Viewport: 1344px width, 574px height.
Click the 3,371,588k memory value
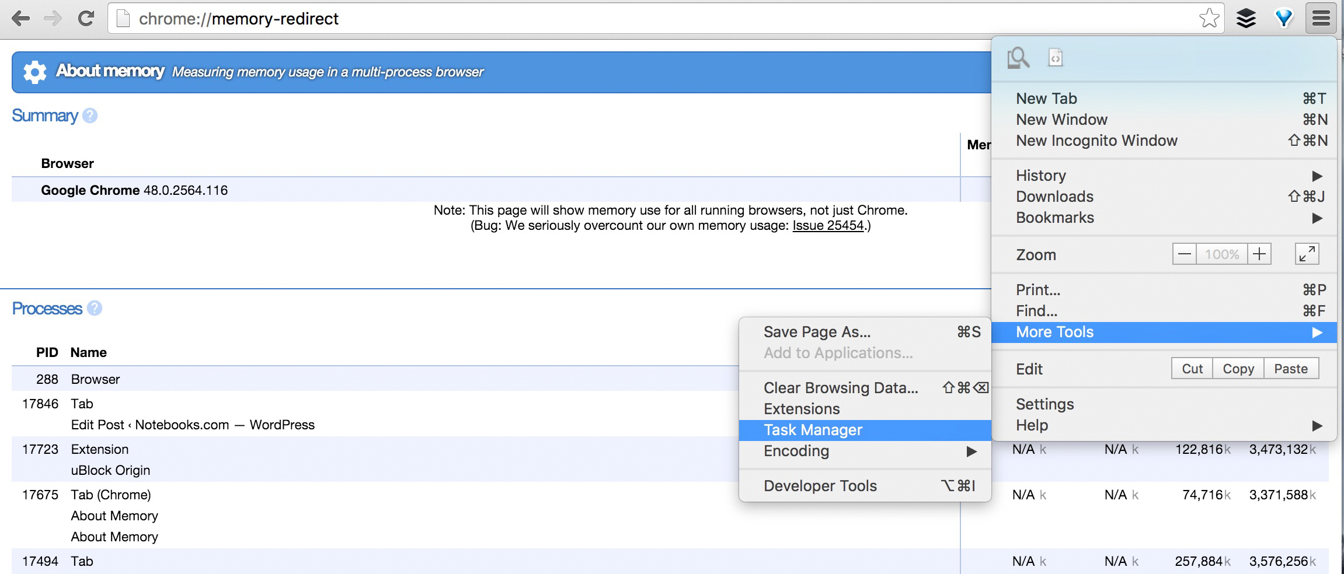click(x=1283, y=495)
